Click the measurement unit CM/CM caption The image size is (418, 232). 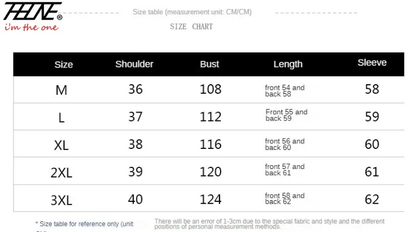click(x=192, y=12)
